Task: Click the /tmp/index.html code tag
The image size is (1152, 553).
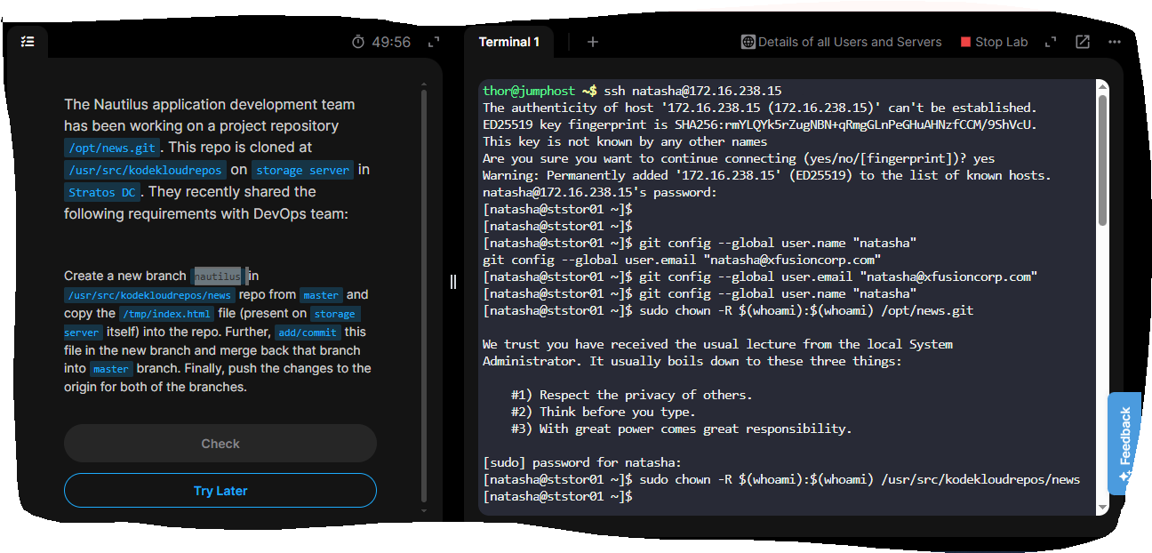Action: click(167, 314)
